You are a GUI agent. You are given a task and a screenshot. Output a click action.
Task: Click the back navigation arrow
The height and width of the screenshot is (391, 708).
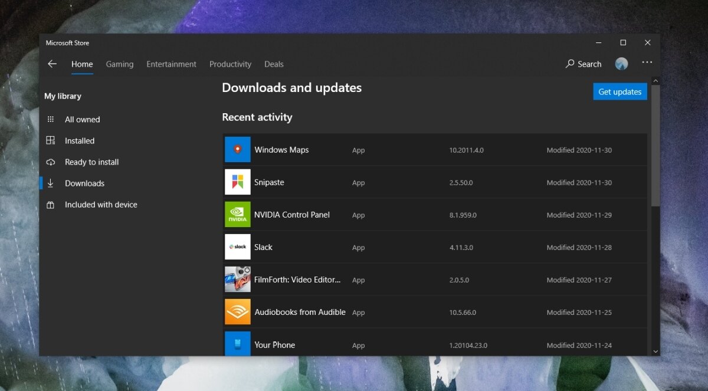tap(52, 64)
